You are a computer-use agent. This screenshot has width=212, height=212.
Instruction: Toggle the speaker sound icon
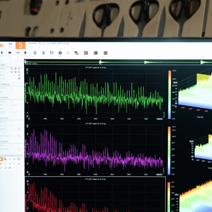[x=25, y=53]
